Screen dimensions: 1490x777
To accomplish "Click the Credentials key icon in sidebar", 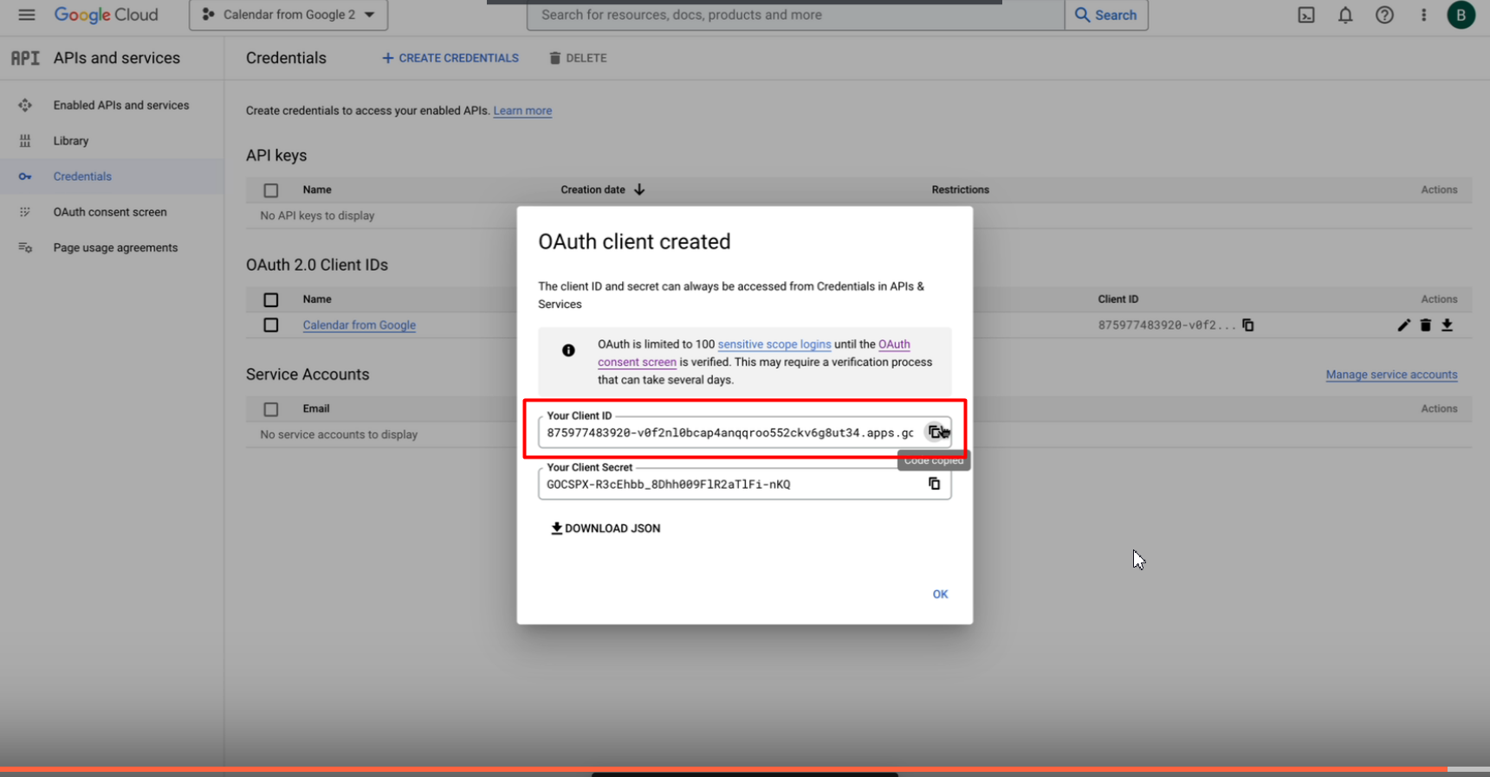I will click(25, 177).
